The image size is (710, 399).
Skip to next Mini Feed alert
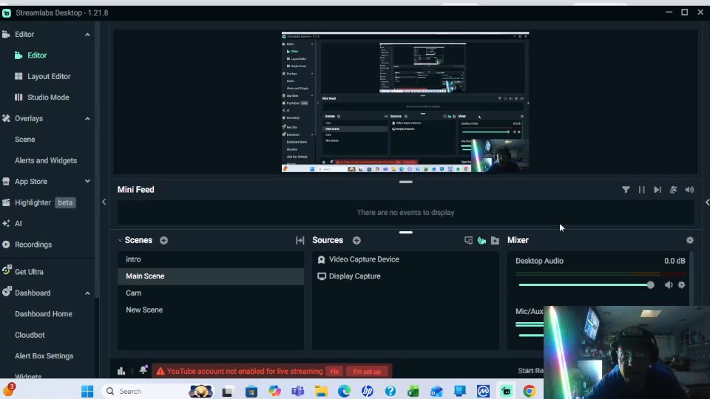tap(657, 190)
